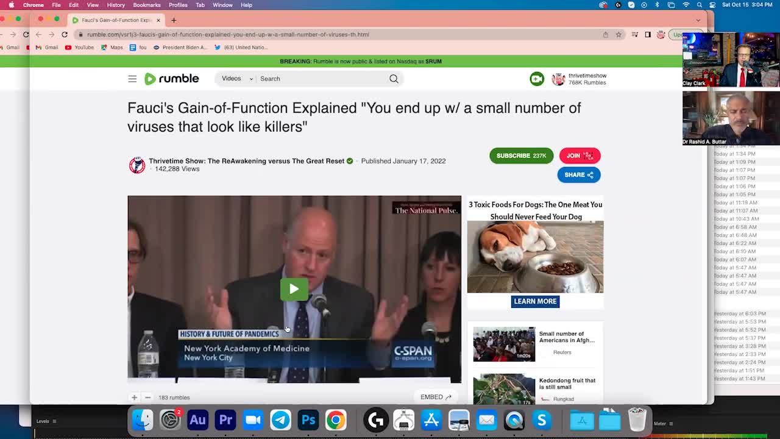
Task: Bookmark this page with star icon
Action: 619,35
